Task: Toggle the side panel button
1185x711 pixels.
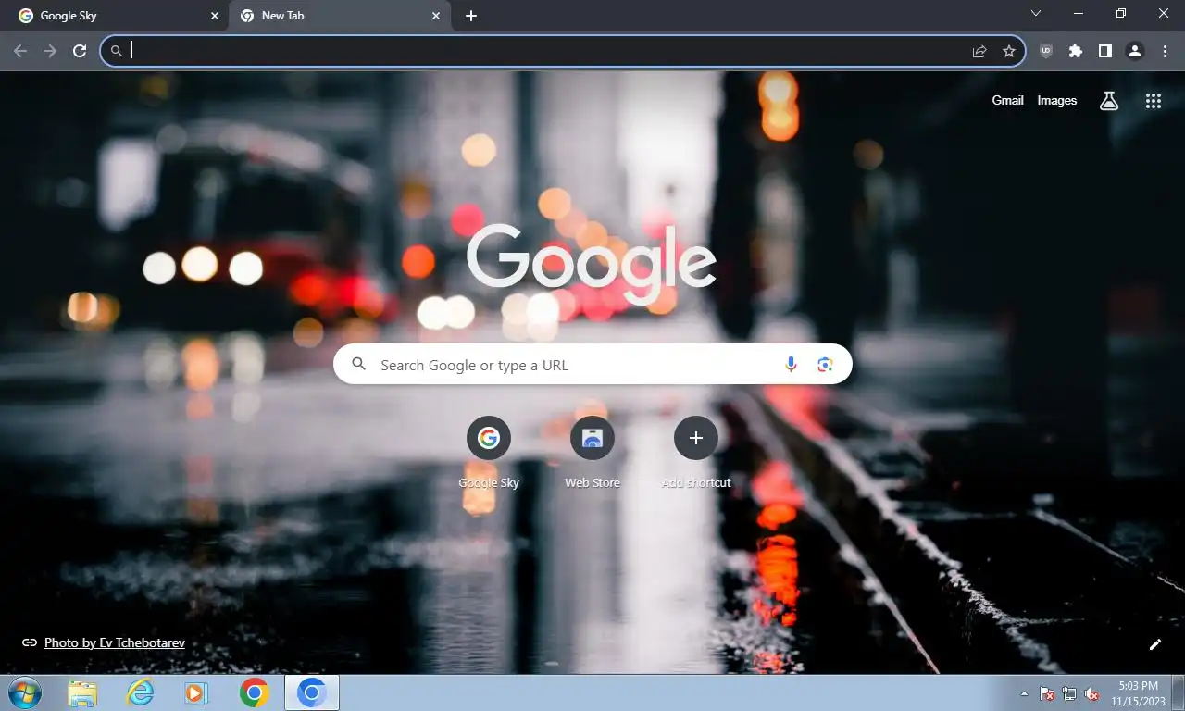Action: pos(1105,51)
